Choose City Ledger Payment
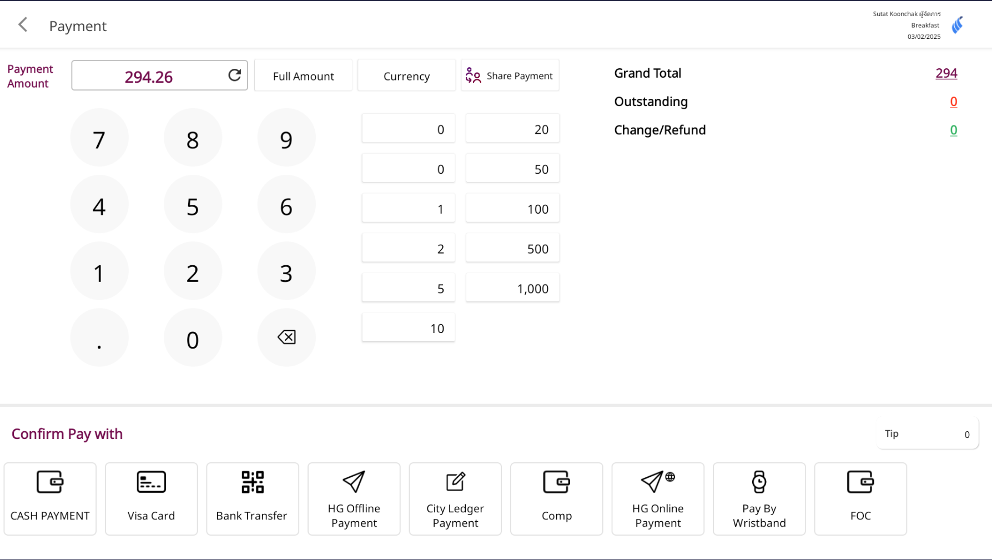Viewport: 992px width, 560px height. [x=455, y=498]
